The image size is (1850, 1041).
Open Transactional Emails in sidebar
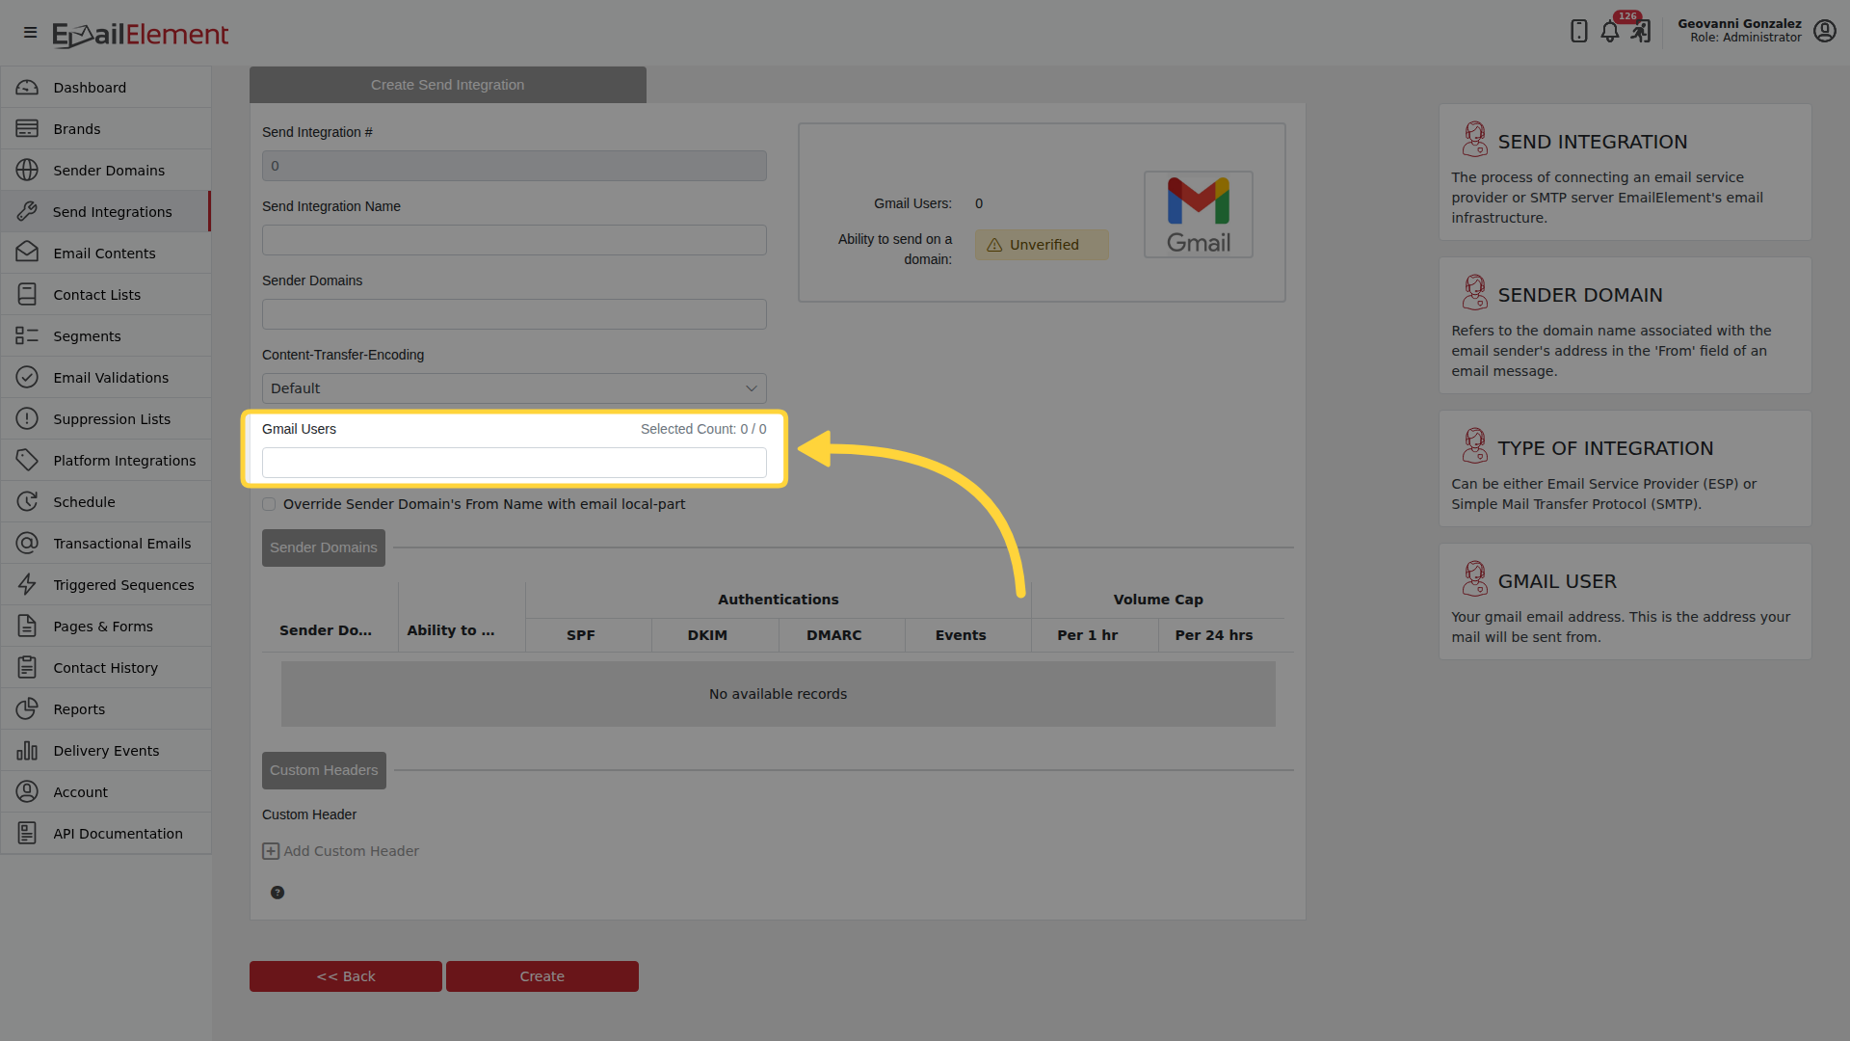(106, 544)
